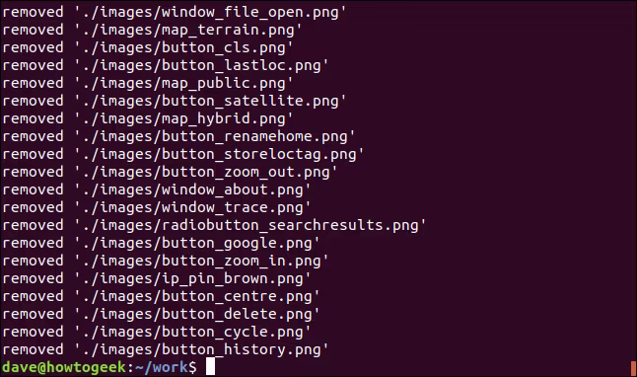Screen dimensions: 637x377
Task: Click the button_cls.png removed line
Action: 148,48
